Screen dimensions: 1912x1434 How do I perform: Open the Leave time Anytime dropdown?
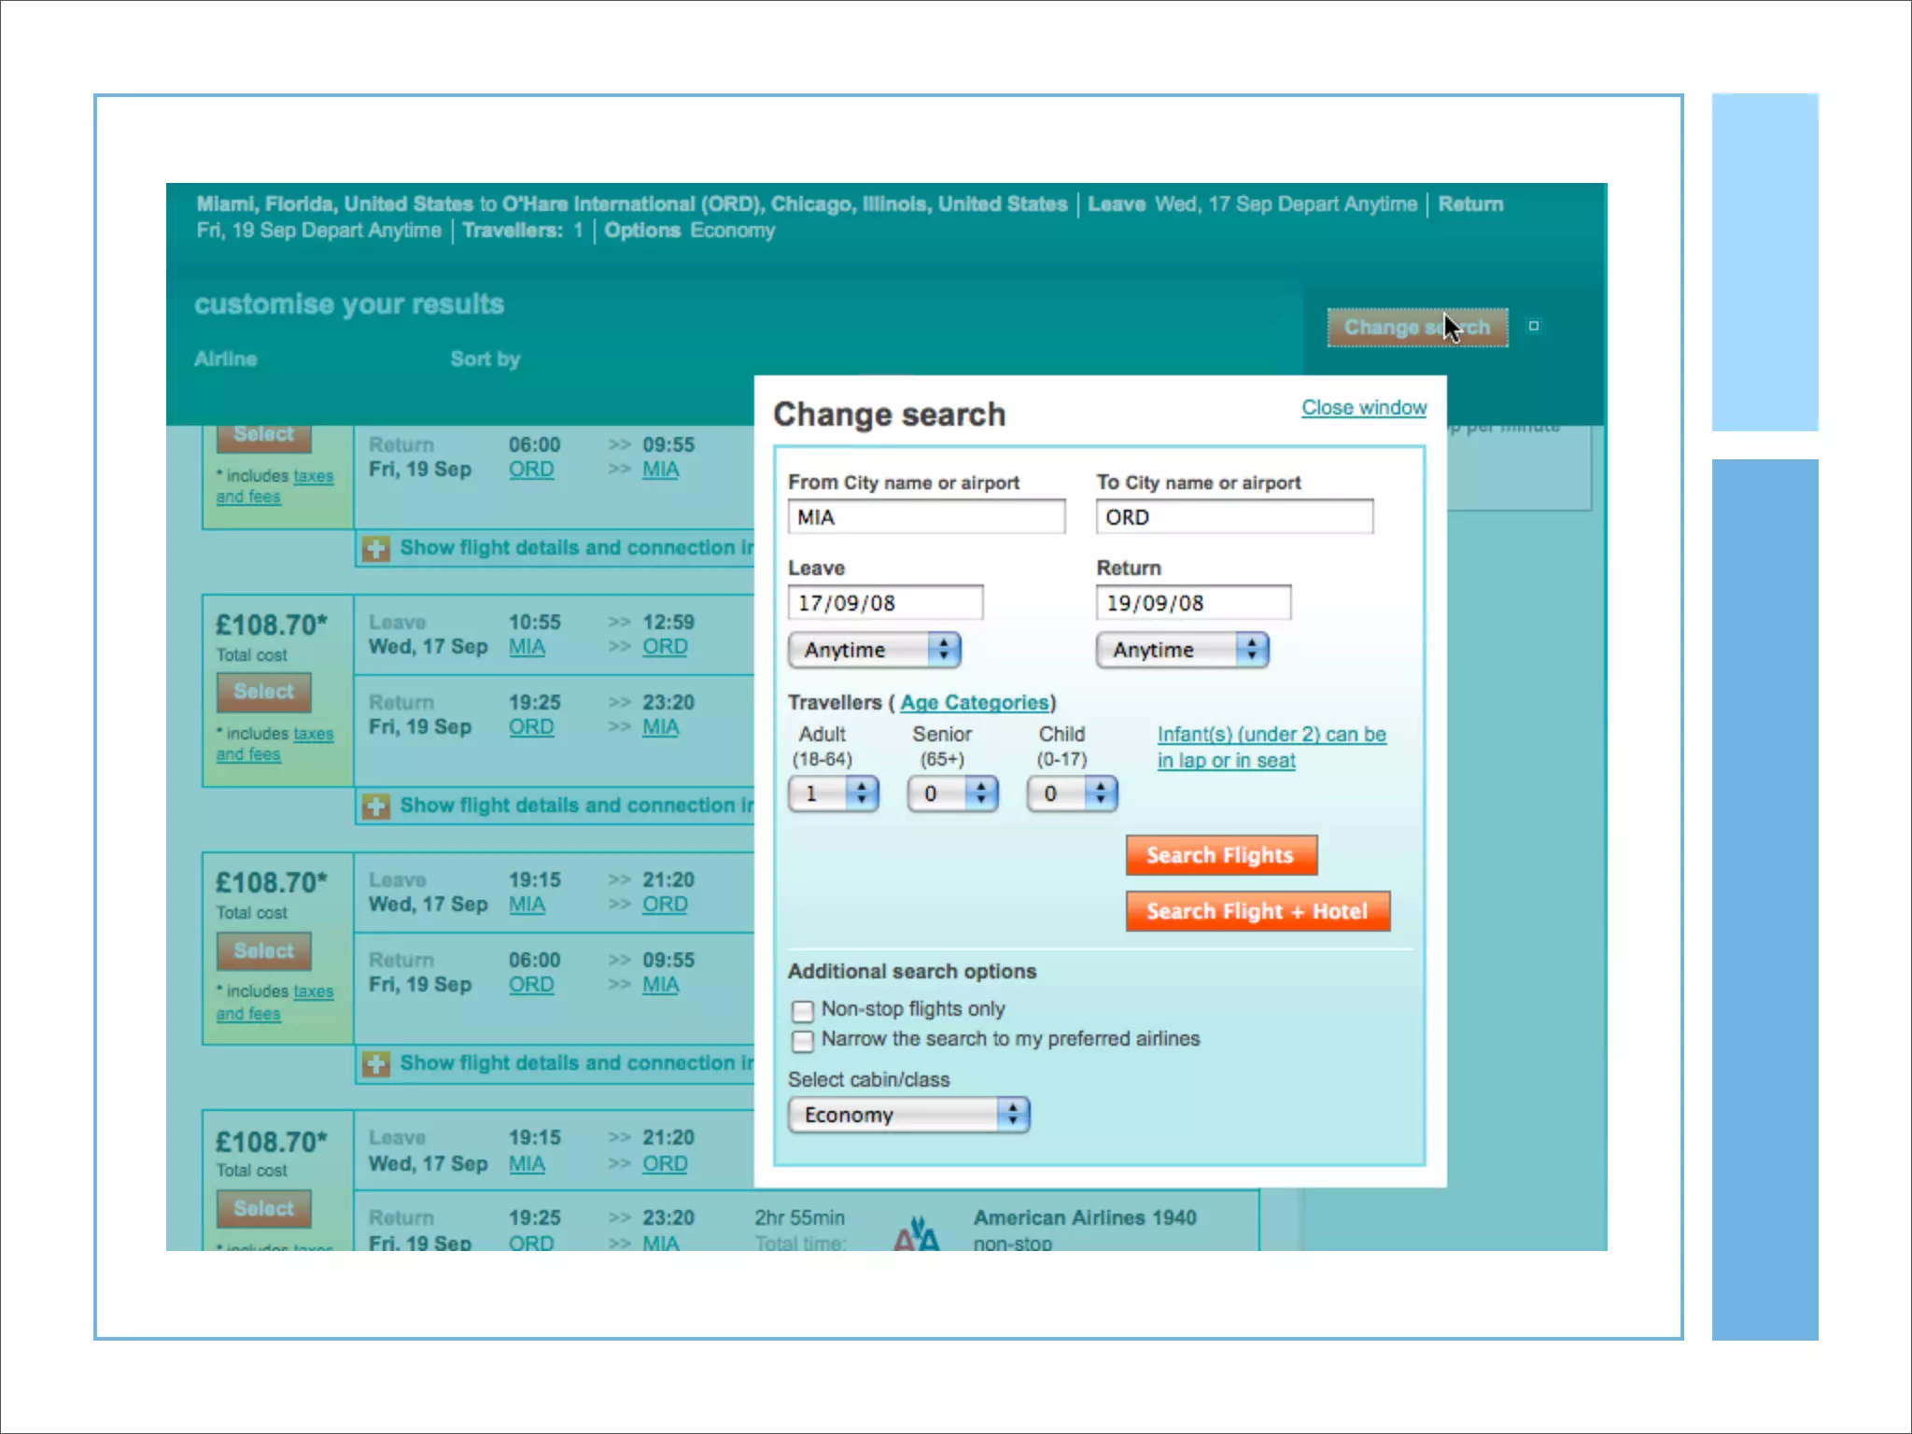click(875, 650)
